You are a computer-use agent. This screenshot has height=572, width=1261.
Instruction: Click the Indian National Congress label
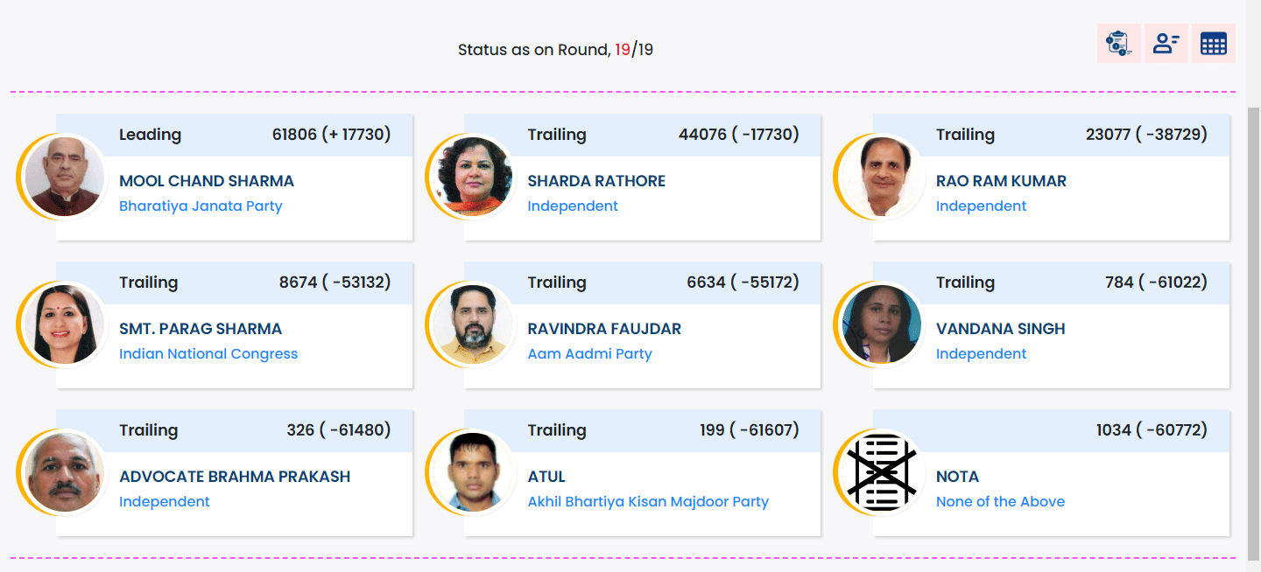point(208,354)
